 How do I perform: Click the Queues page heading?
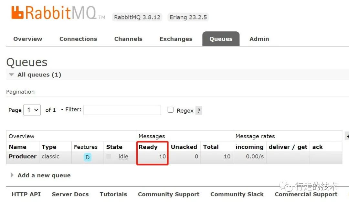[x=27, y=62]
